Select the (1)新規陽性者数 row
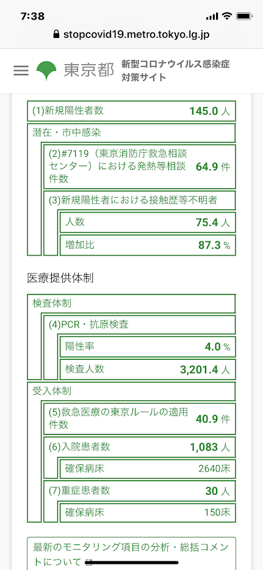The width and height of the screenshot is (263, 570). point(132,111)
